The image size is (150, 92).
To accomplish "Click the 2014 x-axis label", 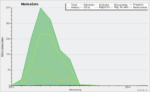I will (x=127, y=87).
